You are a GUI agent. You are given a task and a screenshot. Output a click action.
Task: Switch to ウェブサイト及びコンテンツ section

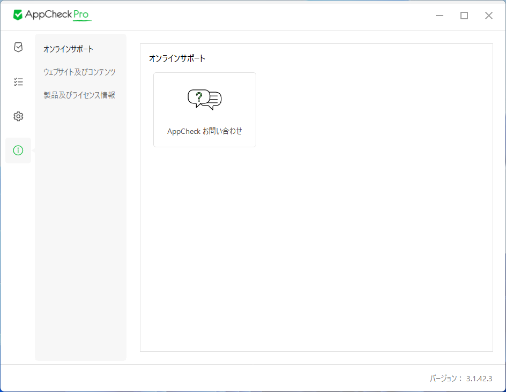pos(79,72)
